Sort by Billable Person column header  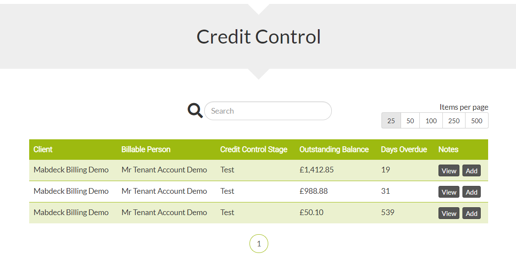[x=146, y=149]
